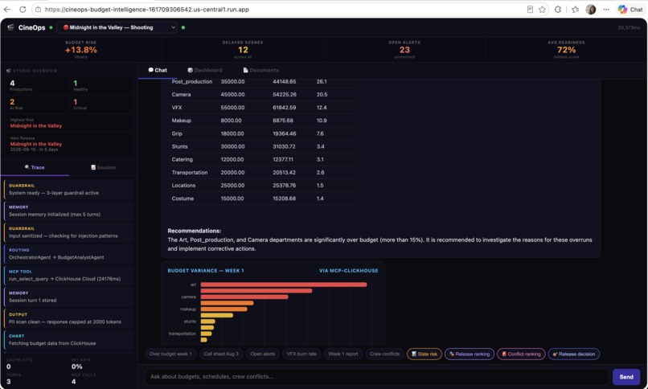Click the VFX burn rate chip
Viewport: 648px width, 389px height.
[x=301, y=354]
